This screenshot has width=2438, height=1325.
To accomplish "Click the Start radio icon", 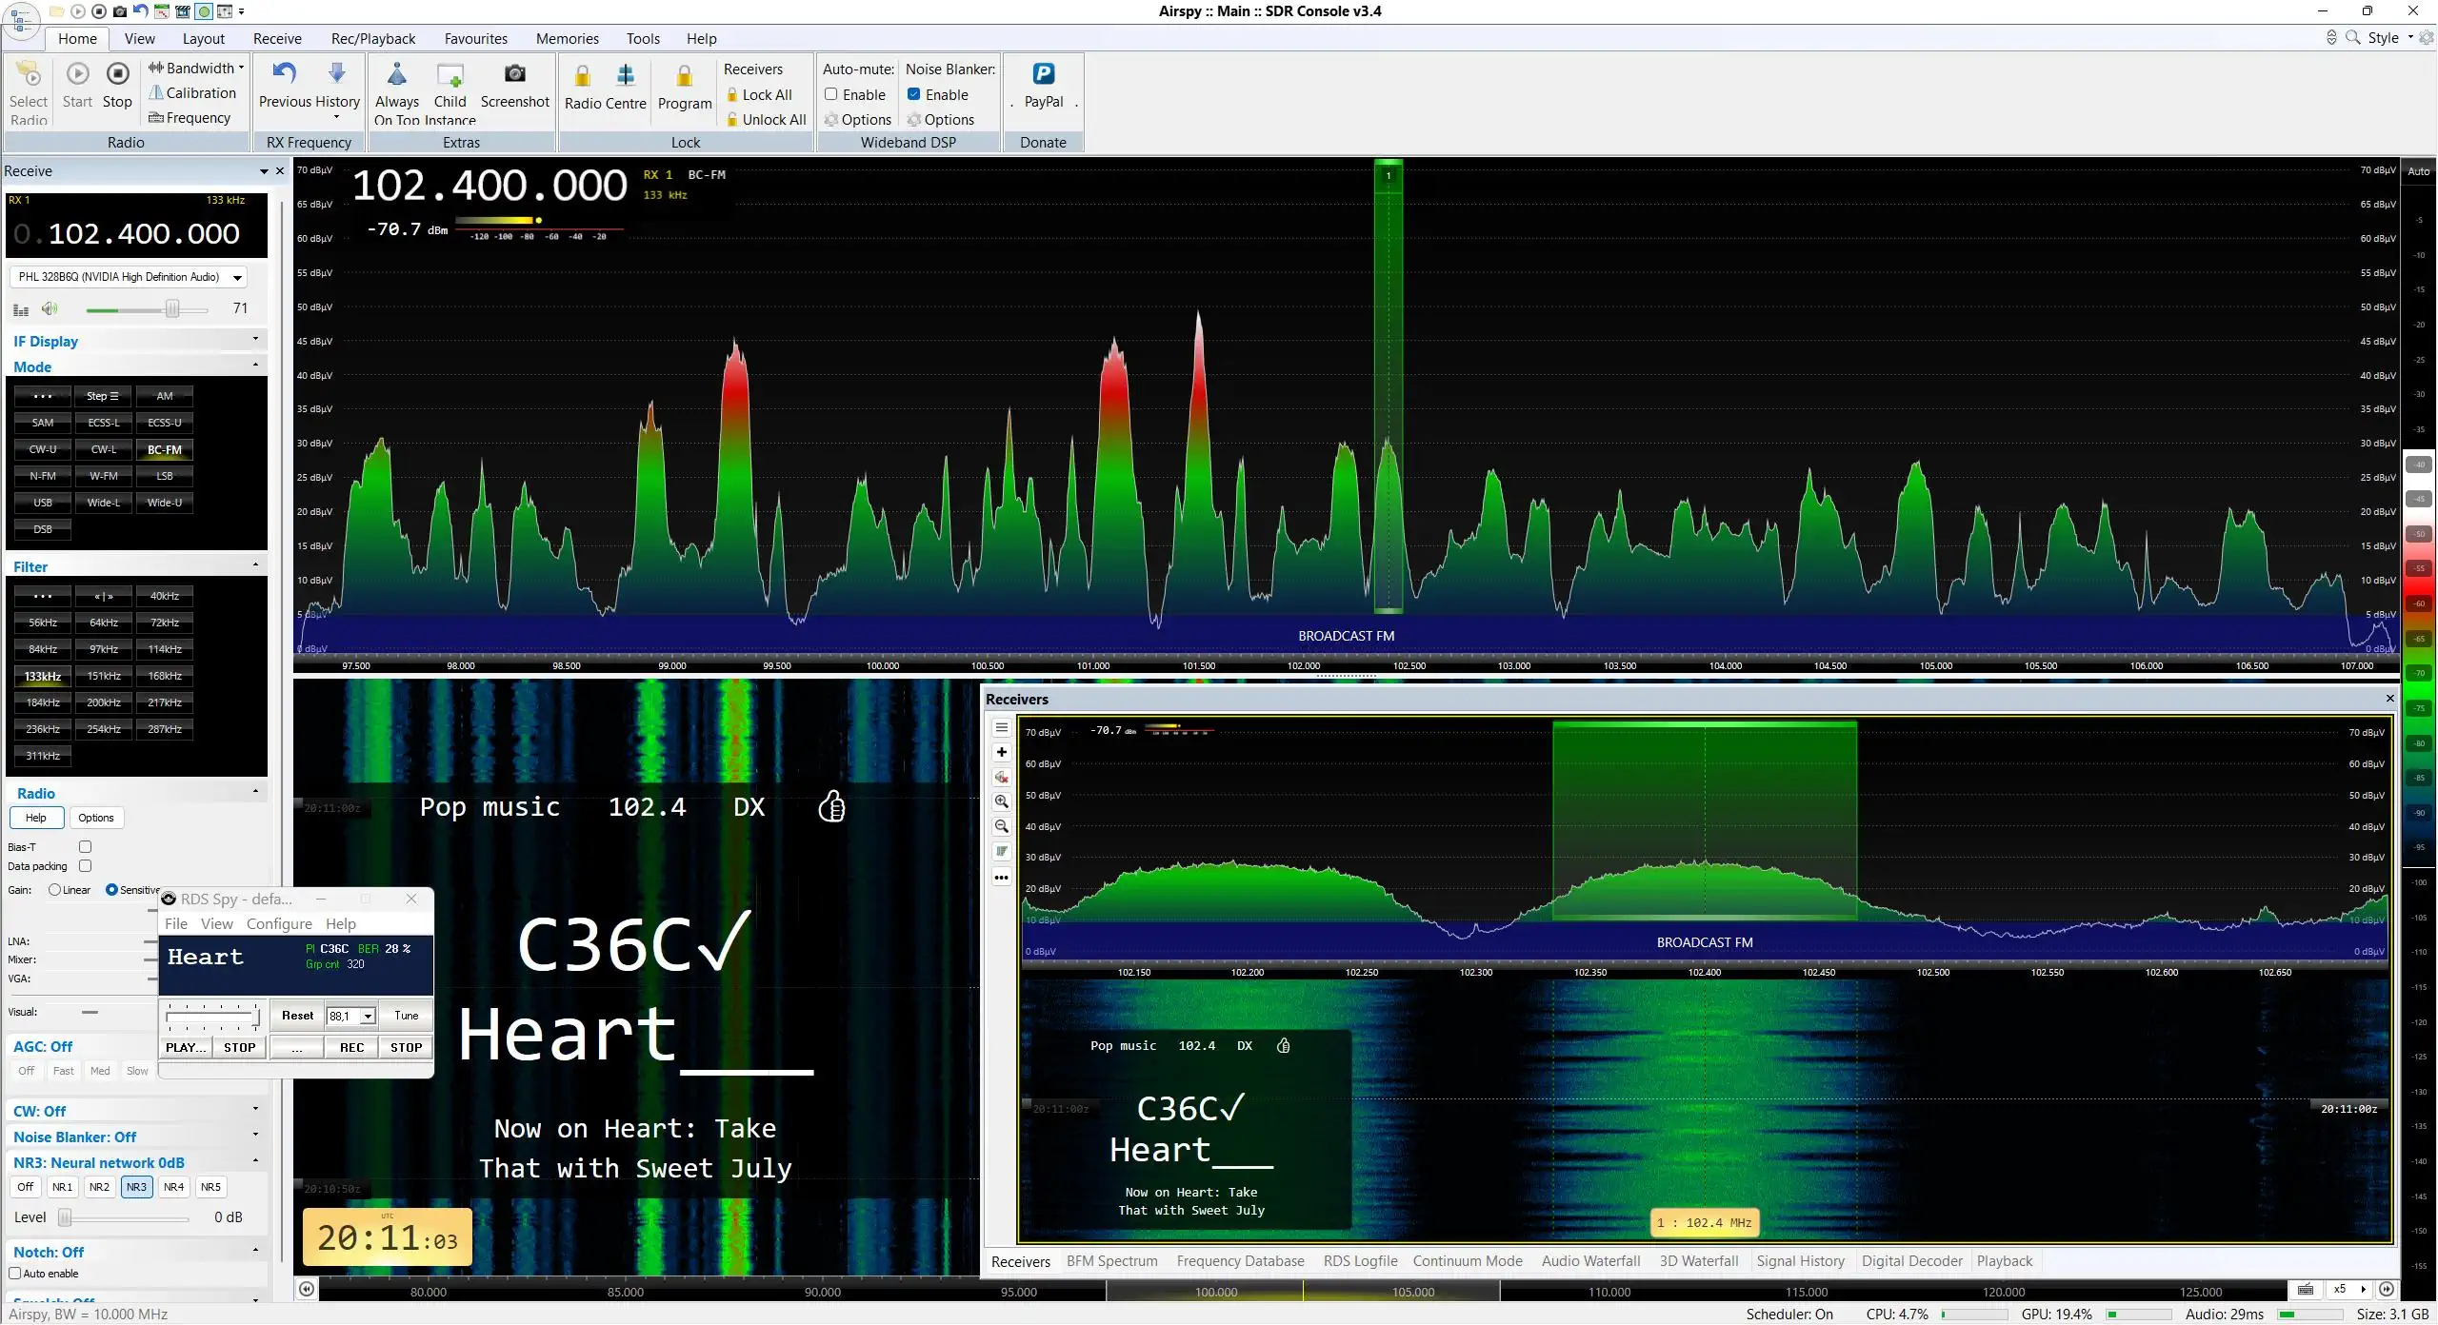I will [77, 75].
